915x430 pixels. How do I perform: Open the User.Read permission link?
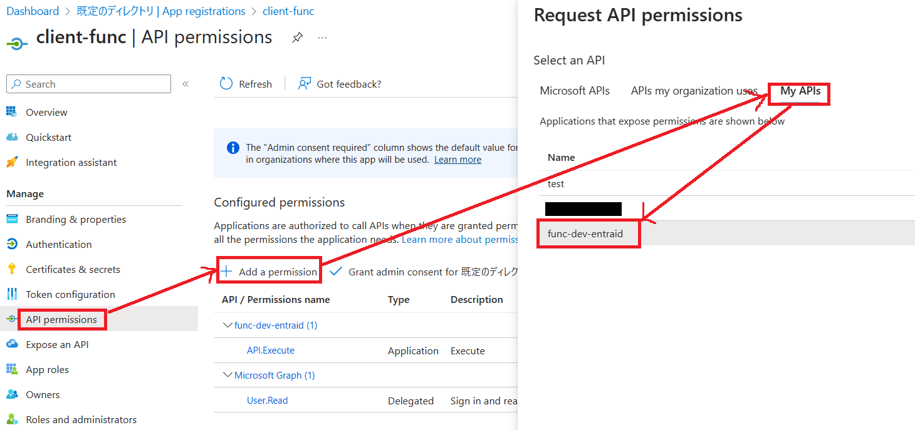[x=267, y=400]
